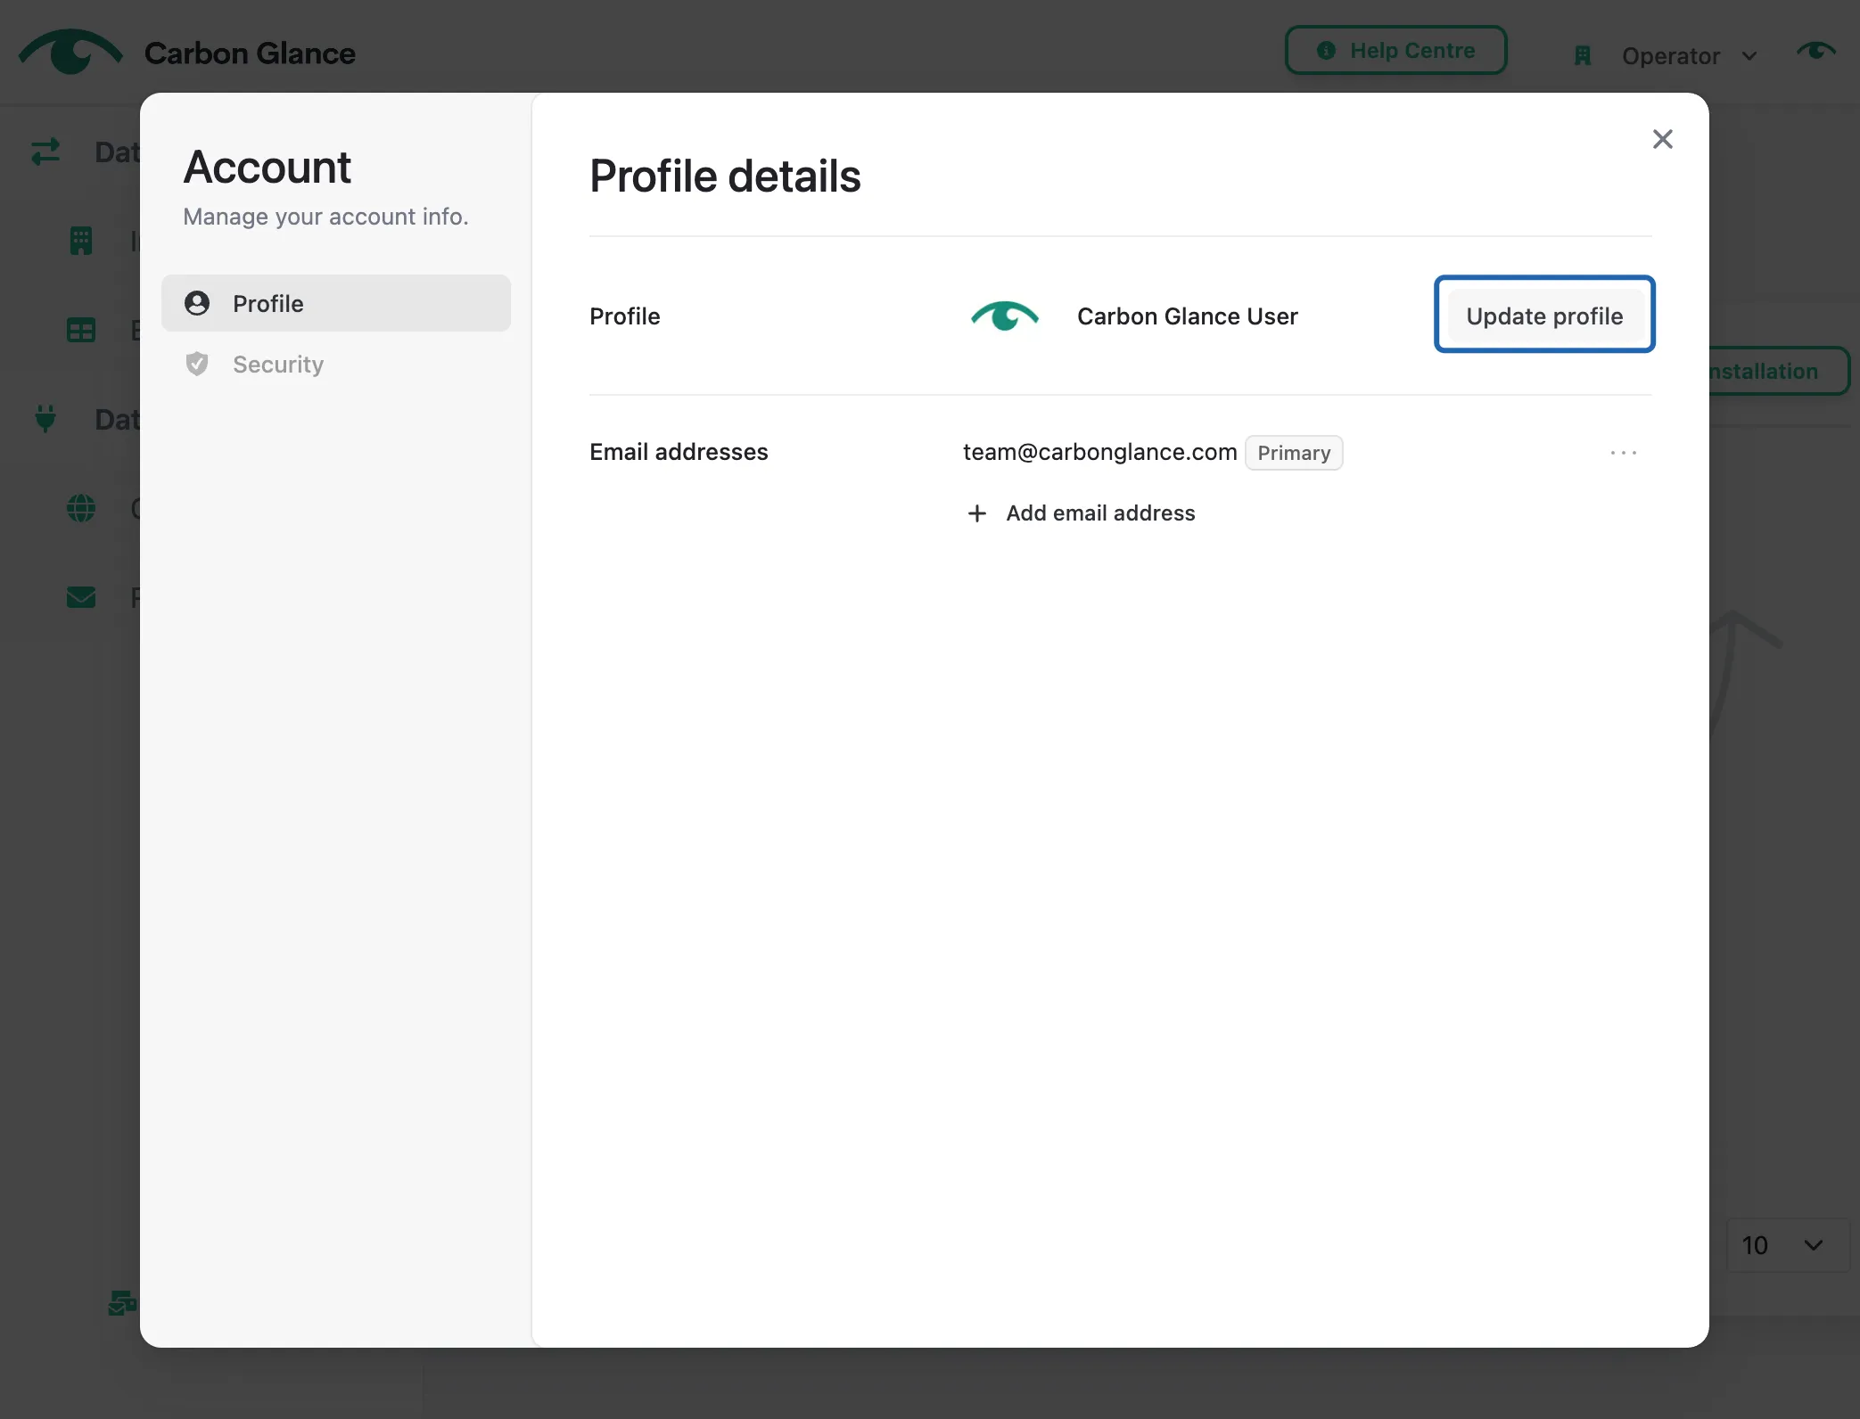Open the user eye avatar in top right

[x=1816, y=50]
